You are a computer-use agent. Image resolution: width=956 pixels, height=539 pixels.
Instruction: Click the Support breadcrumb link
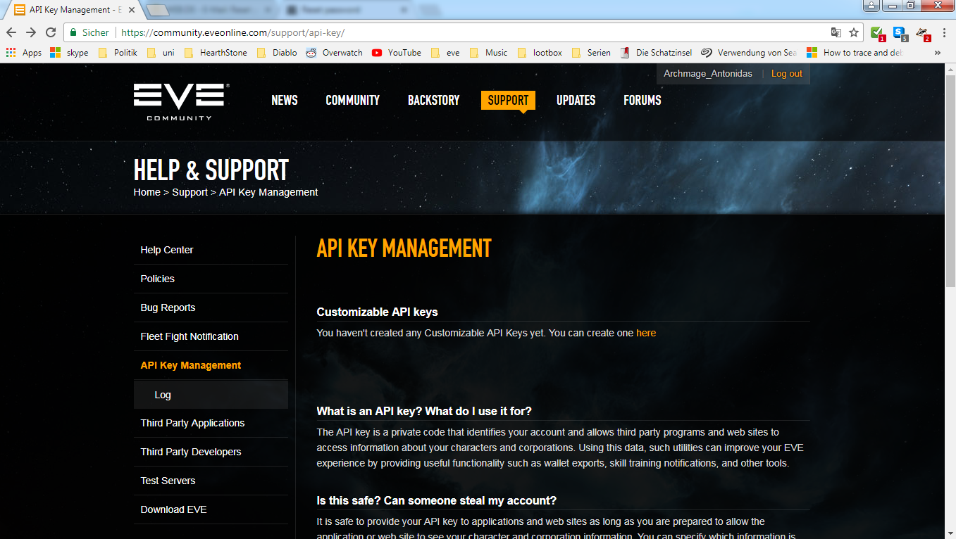click(190, 192)
